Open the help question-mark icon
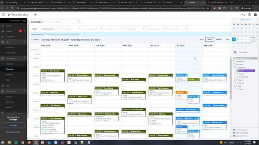Image resolution: width=259 pixels, height=145 pixels. click(249, 14)
